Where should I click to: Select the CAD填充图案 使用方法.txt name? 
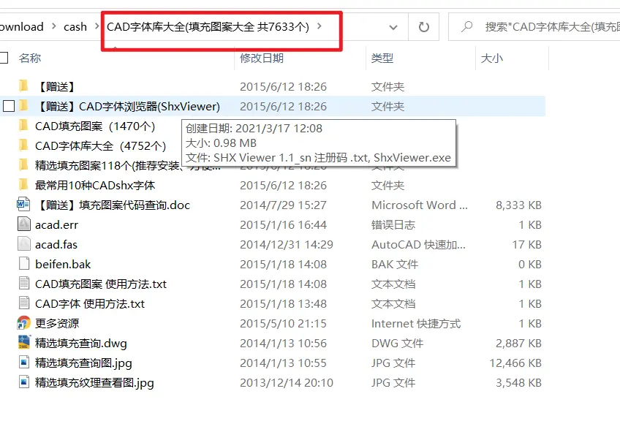(101, 284)
